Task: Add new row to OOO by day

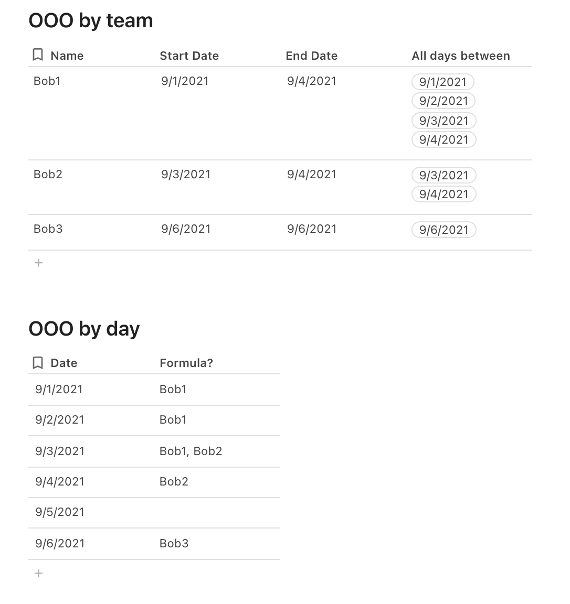Action: tap(38, 573)
